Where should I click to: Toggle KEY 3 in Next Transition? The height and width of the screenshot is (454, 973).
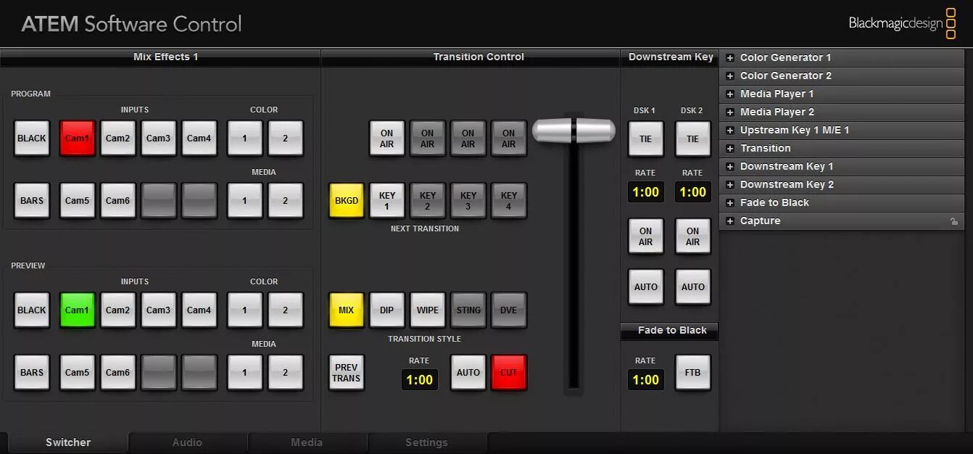point(468,200)
